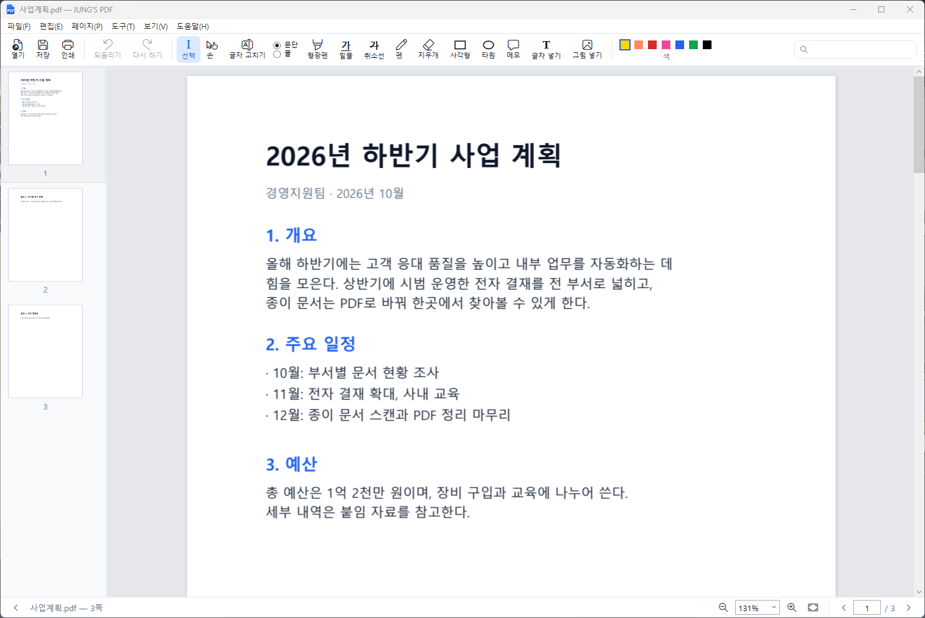
Task: Switch to the 펜 (pen) drawing tool
Action: pyautogui.click(x=400, y=49)
